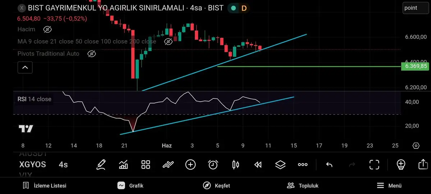Select the pencil drawing tool
431x194 pixels.
(x=101, y=165)
